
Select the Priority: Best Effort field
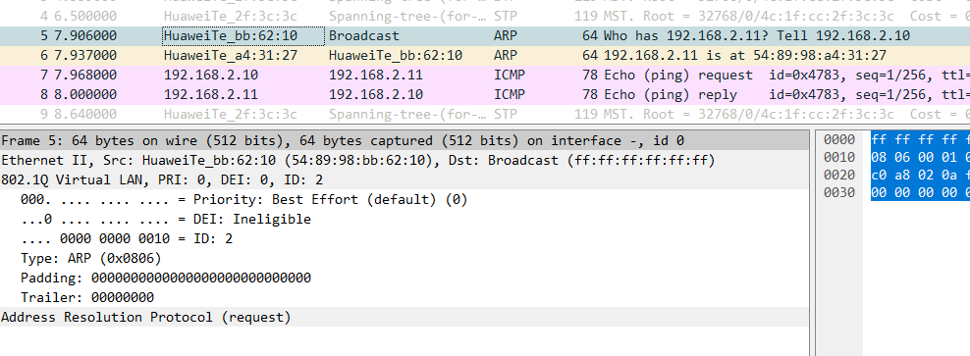point(244,200)
